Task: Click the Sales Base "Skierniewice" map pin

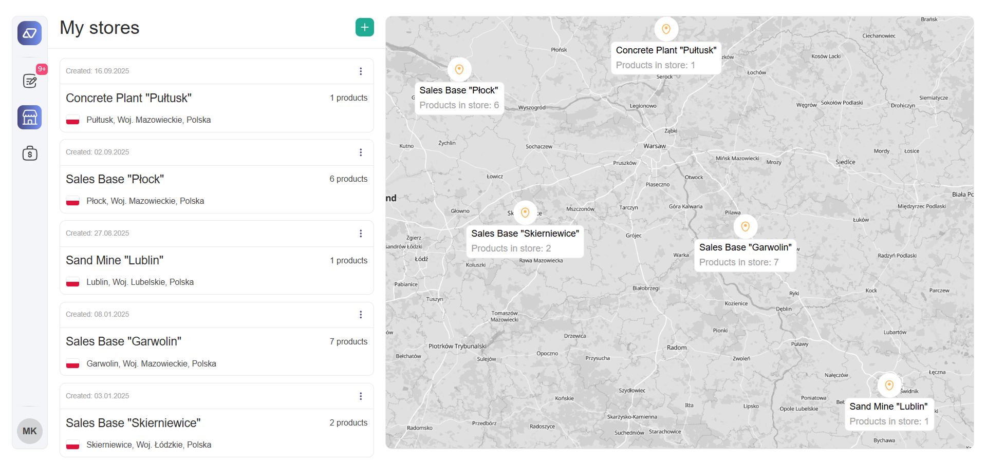Action: 525,212
